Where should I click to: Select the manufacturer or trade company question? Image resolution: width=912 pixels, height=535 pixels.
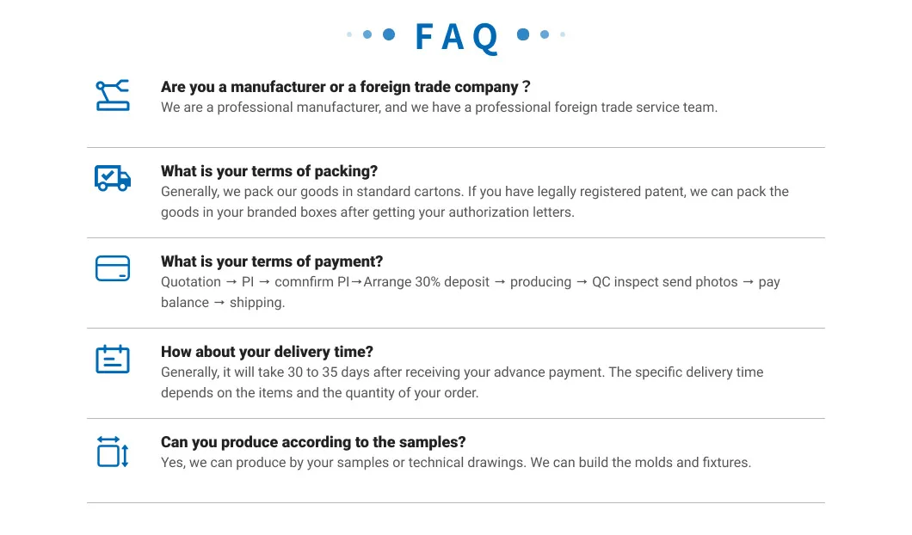(x=345, y=87)
